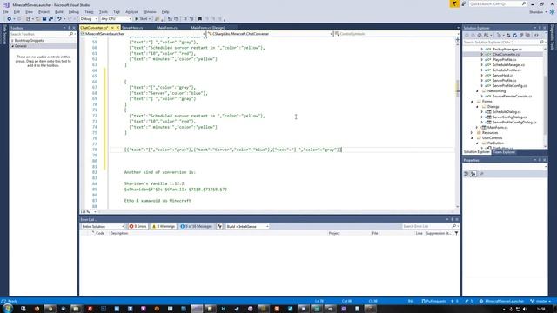The height and width of the screenshot is (313, 557).
Task: Click the Project column header
Action: (x=334, y=233)
